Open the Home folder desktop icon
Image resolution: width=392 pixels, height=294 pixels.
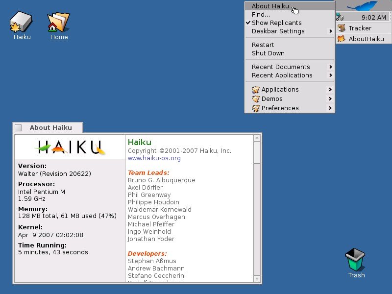(59, 23)
